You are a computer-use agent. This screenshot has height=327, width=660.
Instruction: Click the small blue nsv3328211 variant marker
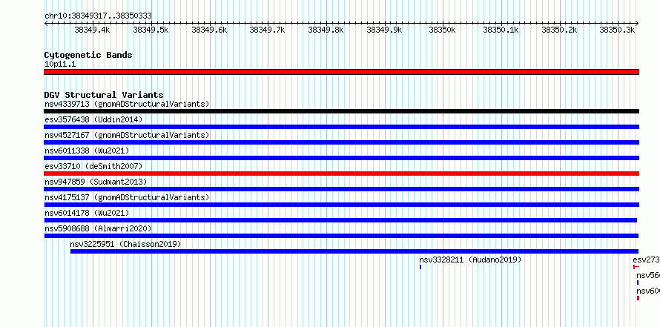420,267
